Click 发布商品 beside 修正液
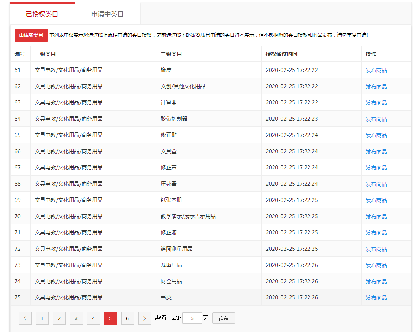 (x=376, y=232)
